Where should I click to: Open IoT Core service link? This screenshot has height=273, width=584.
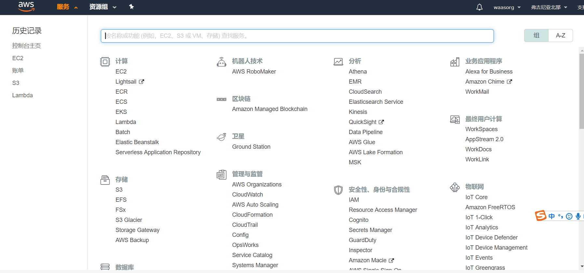coord(476,197)
